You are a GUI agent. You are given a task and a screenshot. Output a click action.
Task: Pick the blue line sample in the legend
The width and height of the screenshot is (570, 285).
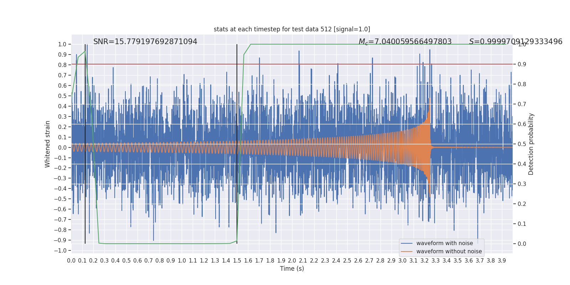pyautogui.click(x=407, y=243)
